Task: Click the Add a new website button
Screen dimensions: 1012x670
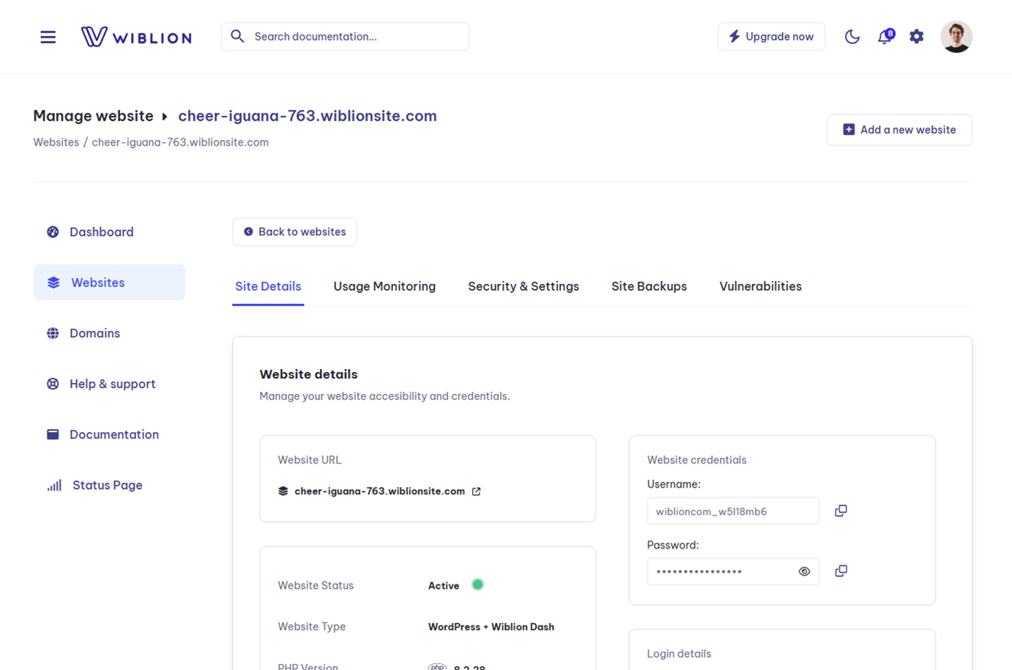Action: pyautogui.click(x=899, y=130)
